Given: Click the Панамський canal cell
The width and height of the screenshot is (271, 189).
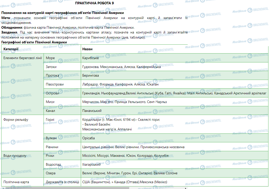Looking at the screenshot, I should tap(92, 111).
